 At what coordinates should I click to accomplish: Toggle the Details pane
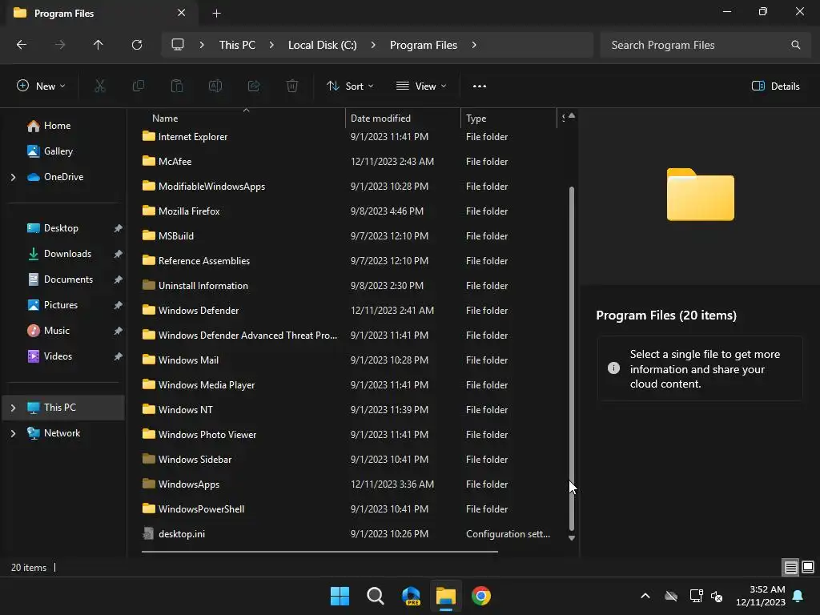pos(775,86)
